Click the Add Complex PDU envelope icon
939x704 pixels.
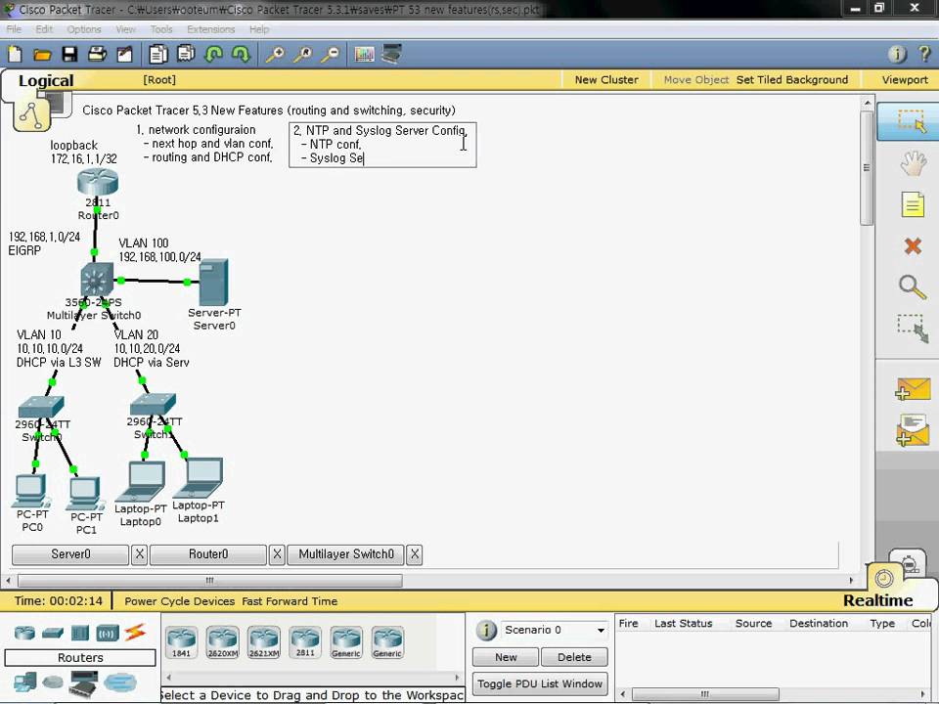(913, 431)
